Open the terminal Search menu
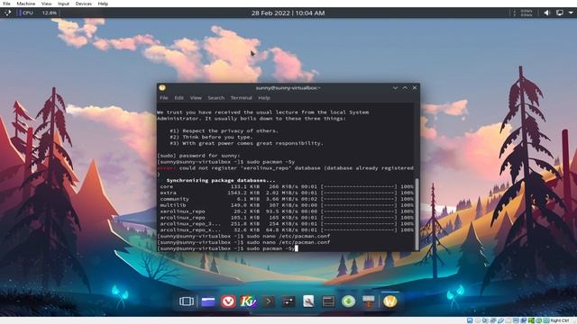Image resolution: width=577 pixels, height=324 pixels. [x=216, y=98]
